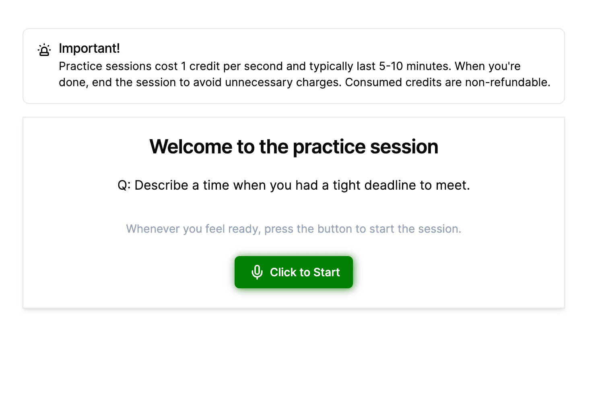This screenshot has height=393, width=602.
Task: Click the microphone icon on the start button
Action: click(x=257, y=272)
